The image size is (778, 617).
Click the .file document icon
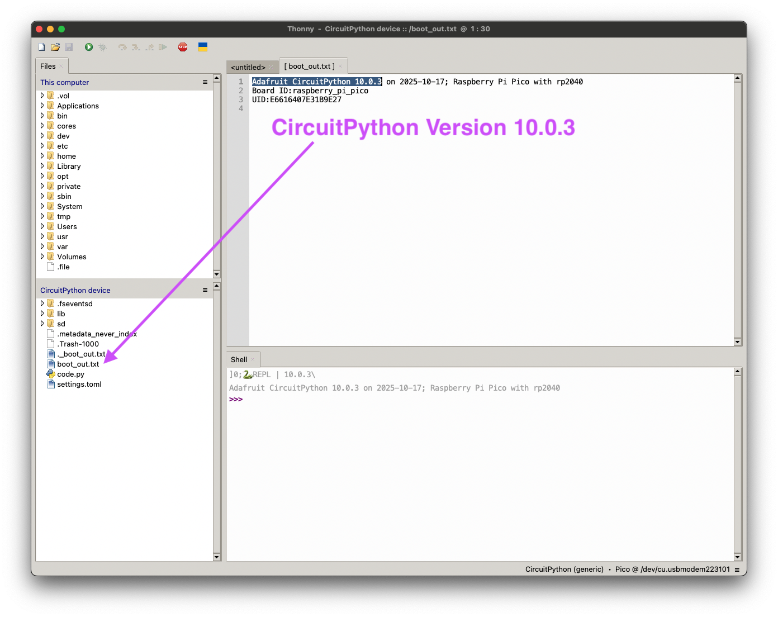[x=51, y=267]
